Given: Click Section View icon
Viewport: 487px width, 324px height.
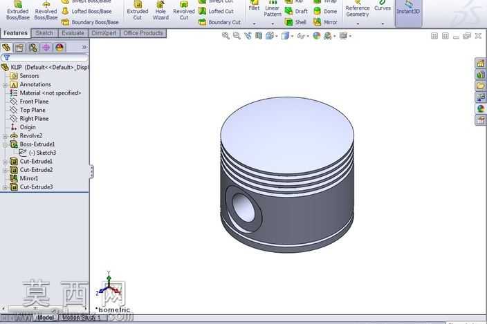Looking at the screenshot, I should pyautogui.click(x=259, y=36).
